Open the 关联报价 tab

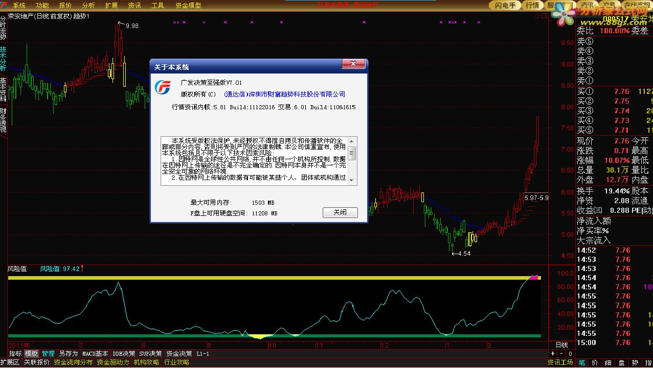pos(37,362)
